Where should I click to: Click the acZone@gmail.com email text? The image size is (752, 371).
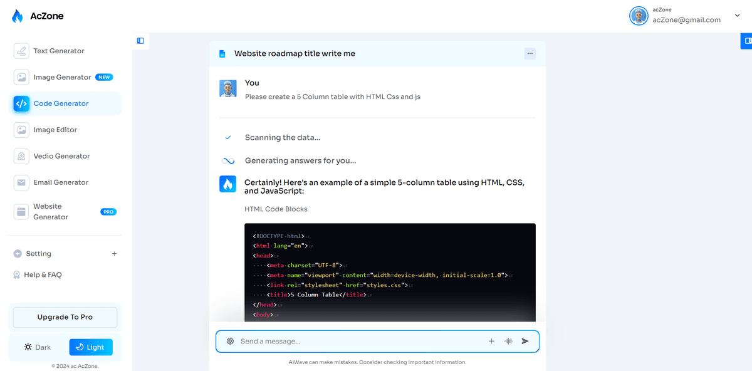point(686,19)
